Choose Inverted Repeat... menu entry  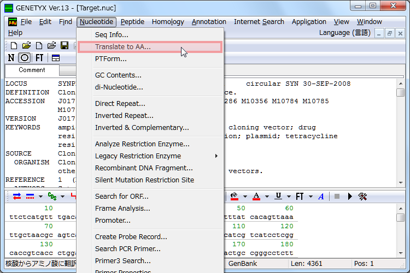click(x=150, y=116)
